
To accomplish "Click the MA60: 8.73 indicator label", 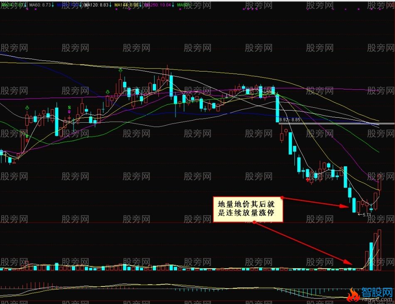I will (x=40, y=5).
